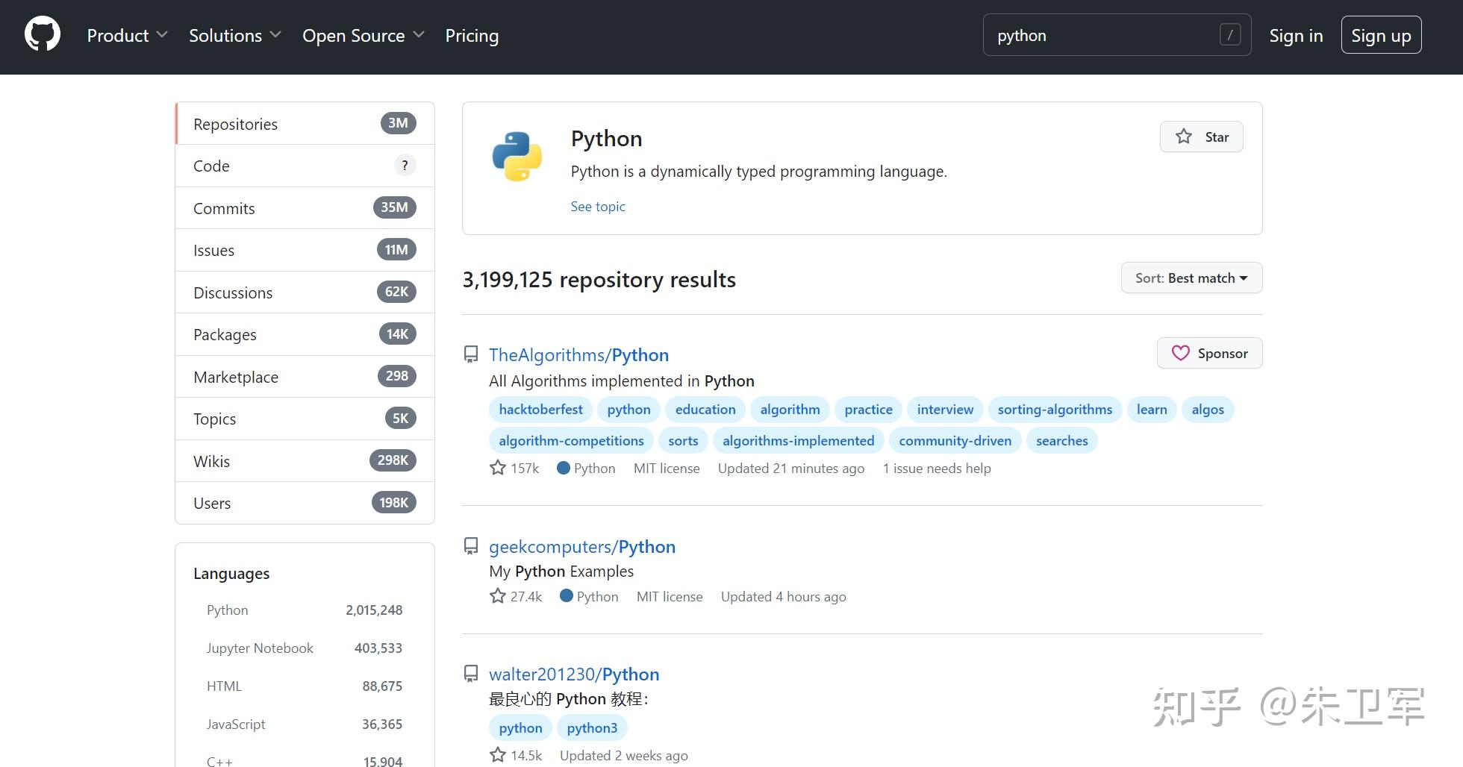Click the sorting-algorithms topic tag
Image resolution: width=1463 pixels, height=767 pixels.
(x=1055, y=409)
